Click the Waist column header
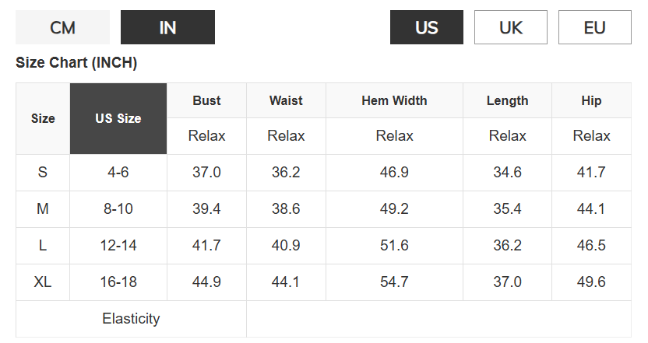Screen dimensions: 648x343 point(286,100)
